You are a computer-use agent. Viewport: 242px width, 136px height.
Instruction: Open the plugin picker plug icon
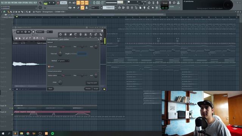pos(144,8)
